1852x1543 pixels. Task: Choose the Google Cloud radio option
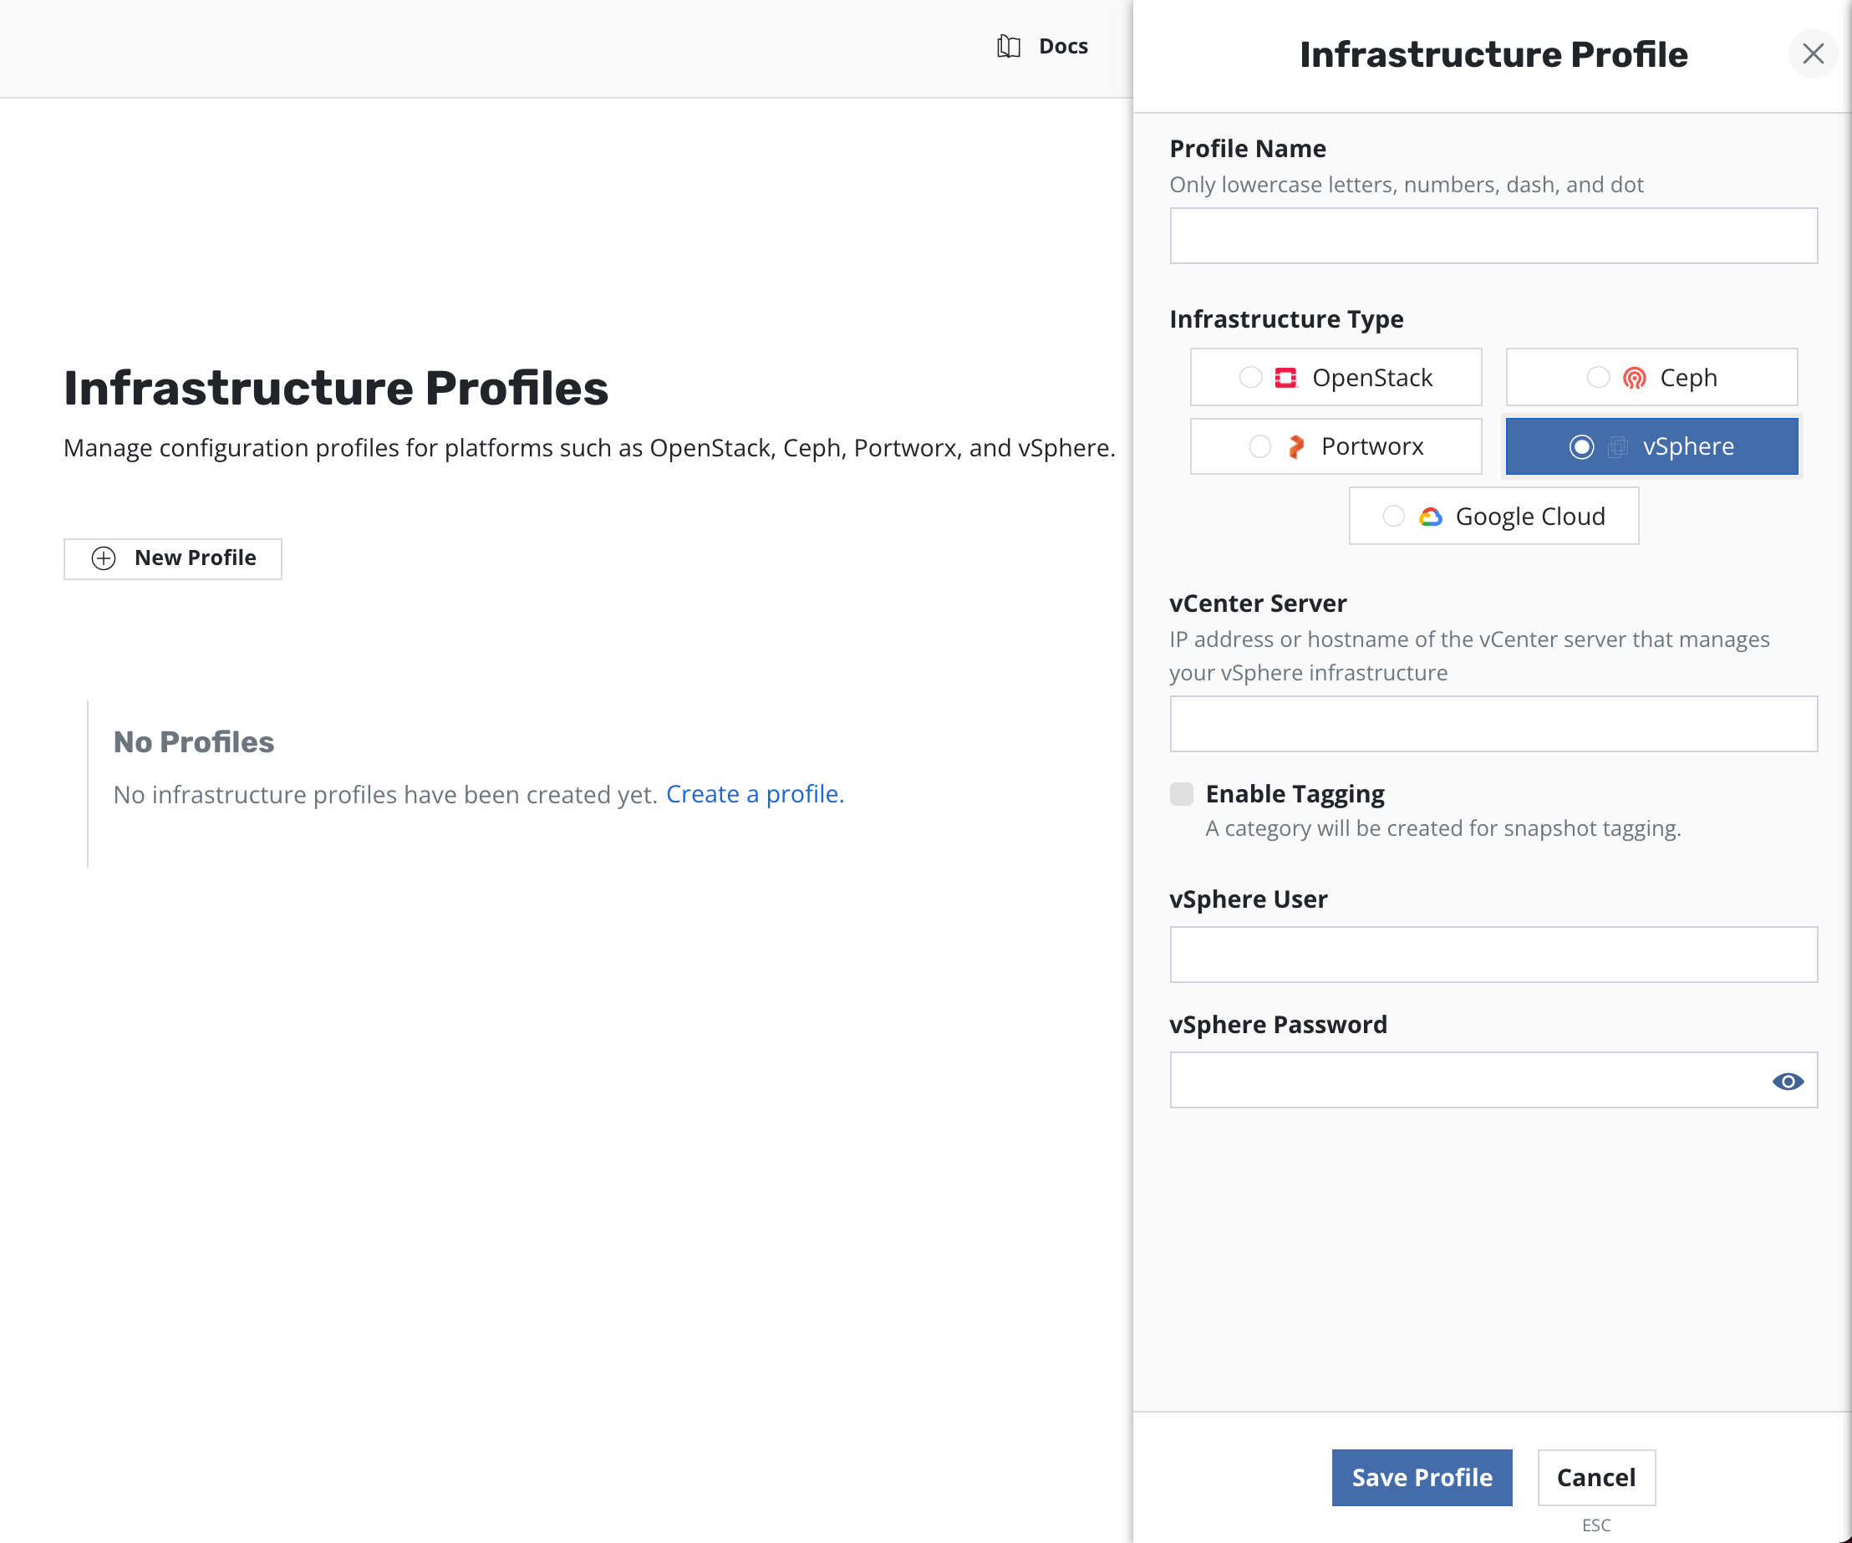pyautogui.click(x=1392, y=516)
